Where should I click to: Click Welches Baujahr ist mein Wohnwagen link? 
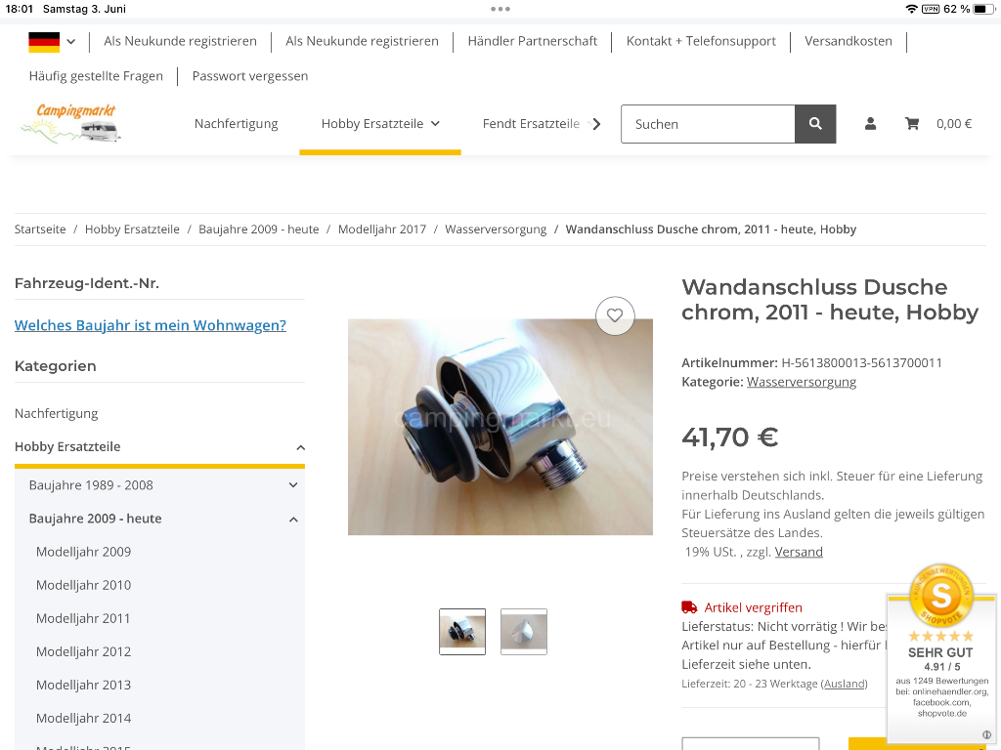pyautogui.click(x=150, y=325)
